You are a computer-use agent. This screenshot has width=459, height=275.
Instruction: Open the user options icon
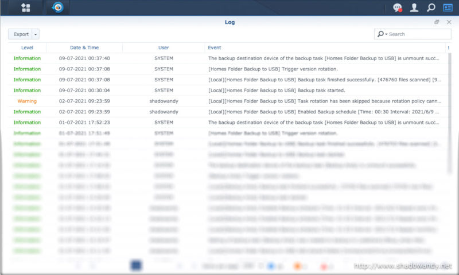click(414, 7)
